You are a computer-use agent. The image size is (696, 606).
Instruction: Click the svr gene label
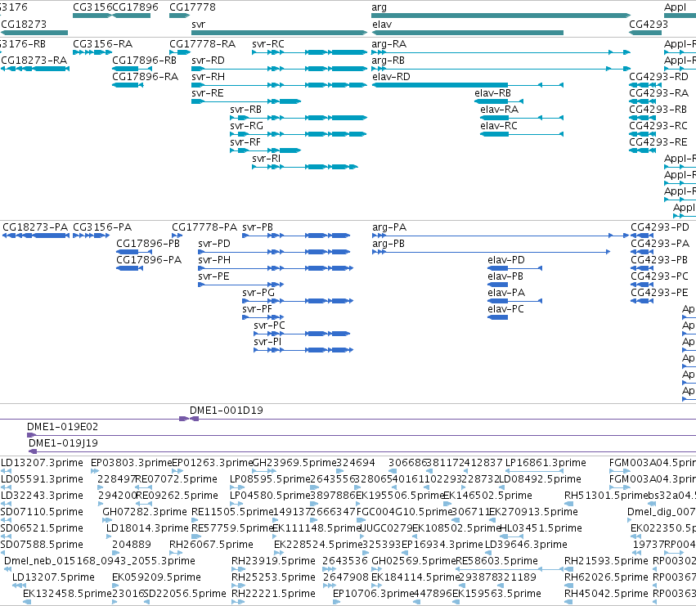click(199, 25)
